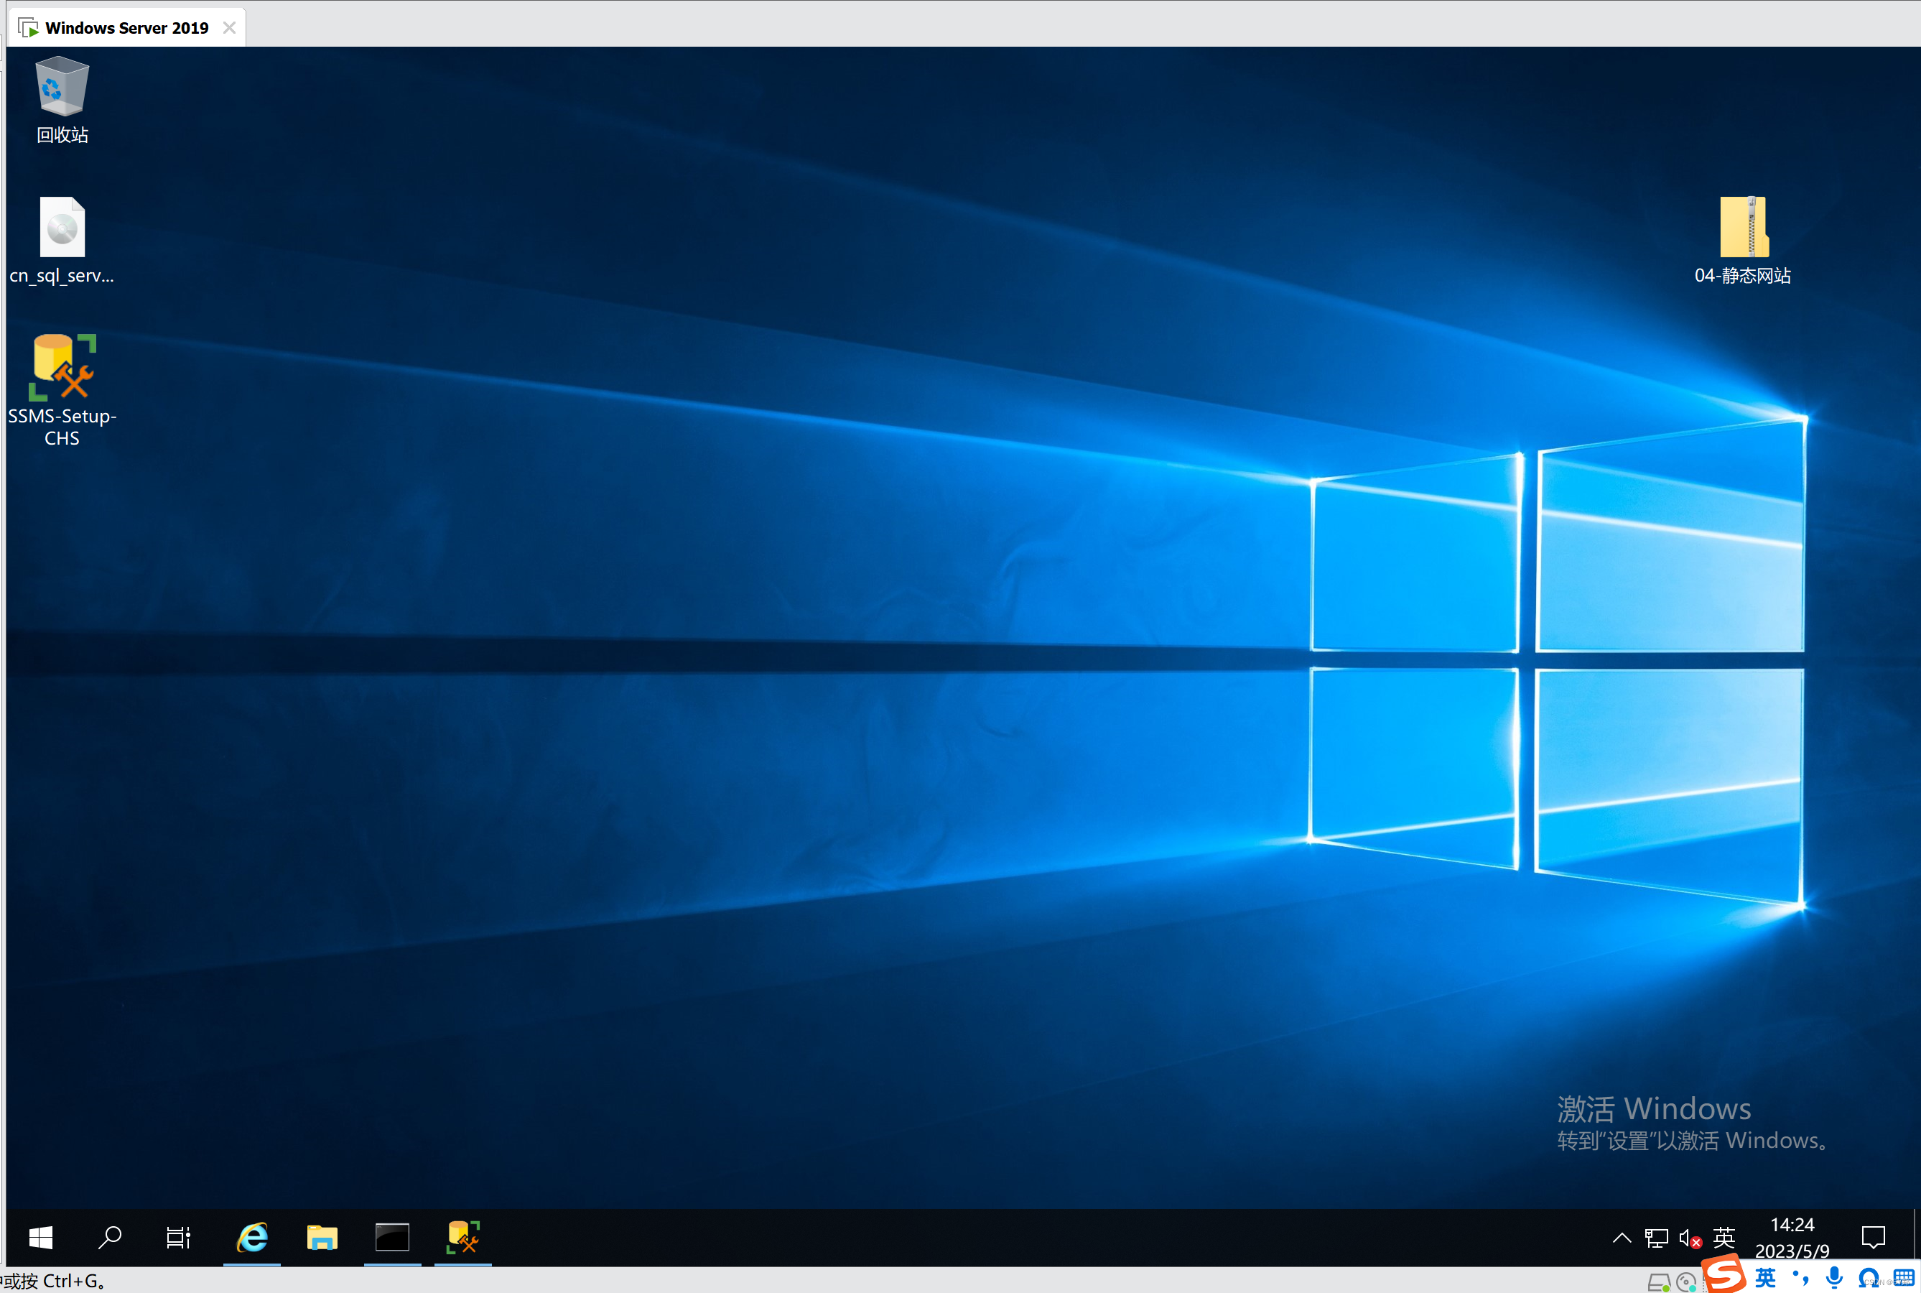This screenshot has height=1293, width=1921.
Task: Open the network status tray icon
Action: point(1655,1238)
